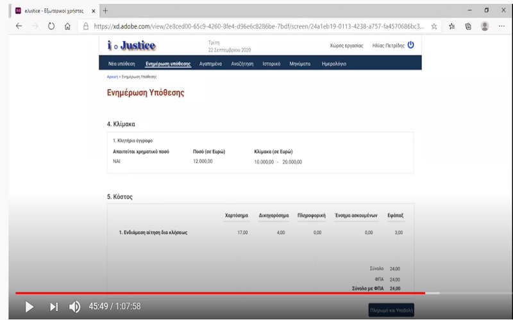Click the Πληρωμή και Υποβολή button
Screen dimensions: 513x320
(391, 310)
